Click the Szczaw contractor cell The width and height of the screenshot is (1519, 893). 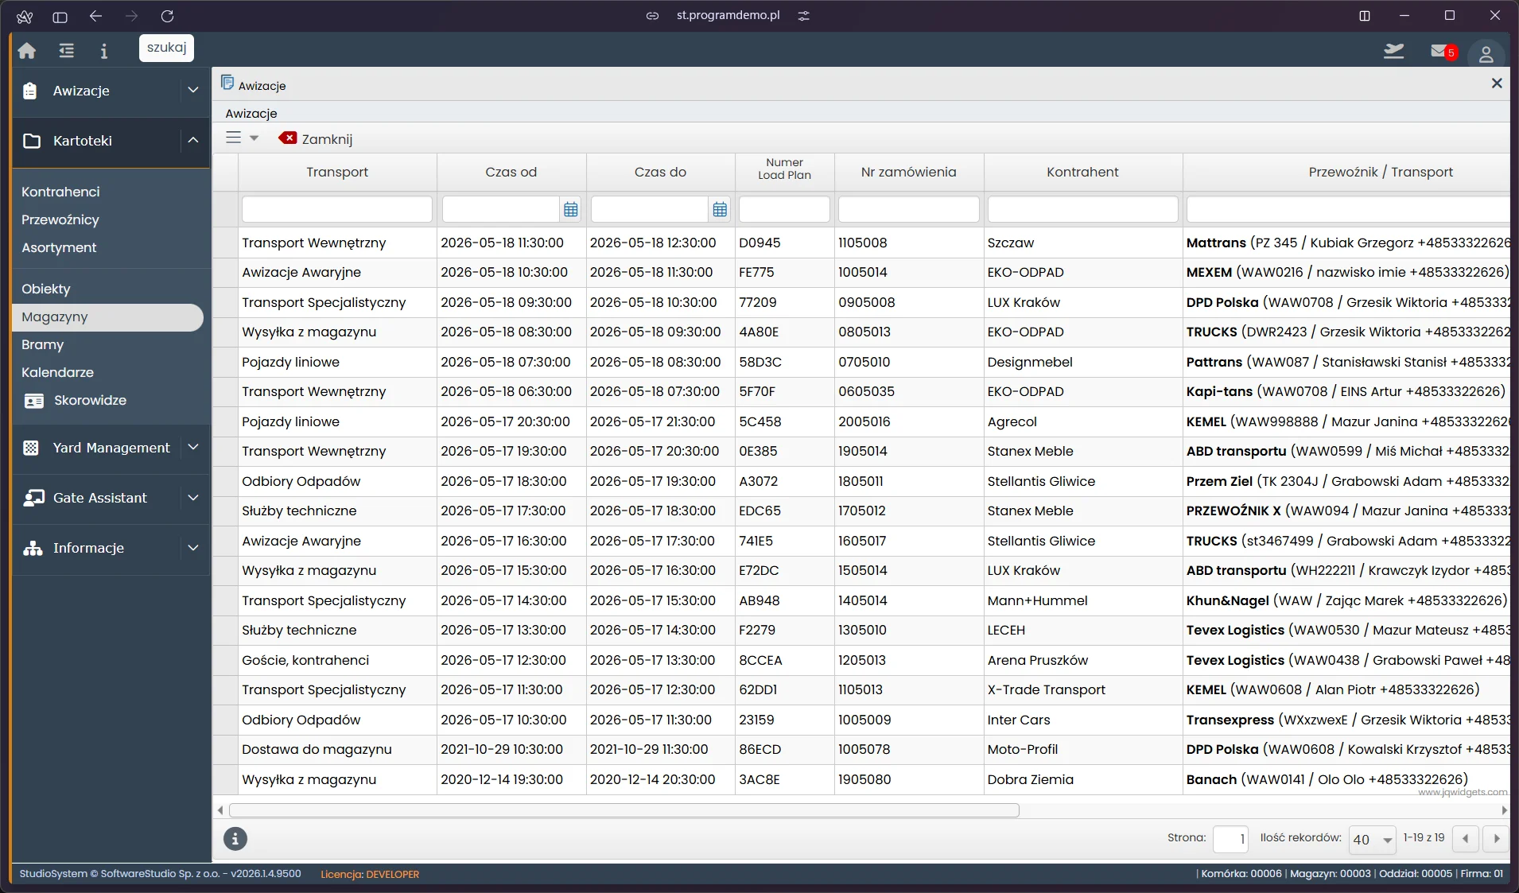tap(1082, 243)
